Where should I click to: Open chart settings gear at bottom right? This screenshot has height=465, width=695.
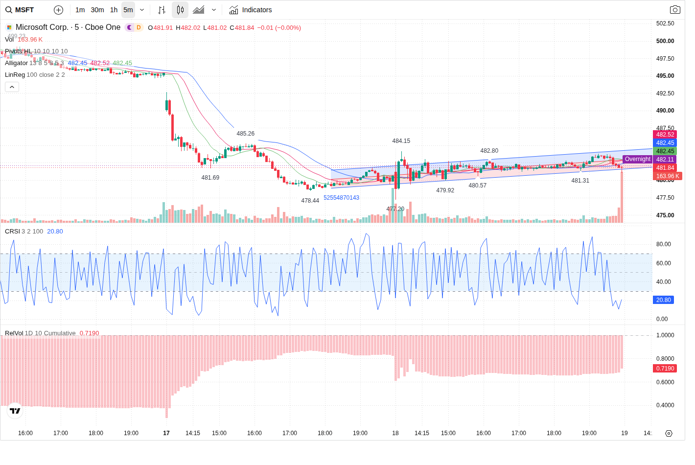(x=669, y=433)
